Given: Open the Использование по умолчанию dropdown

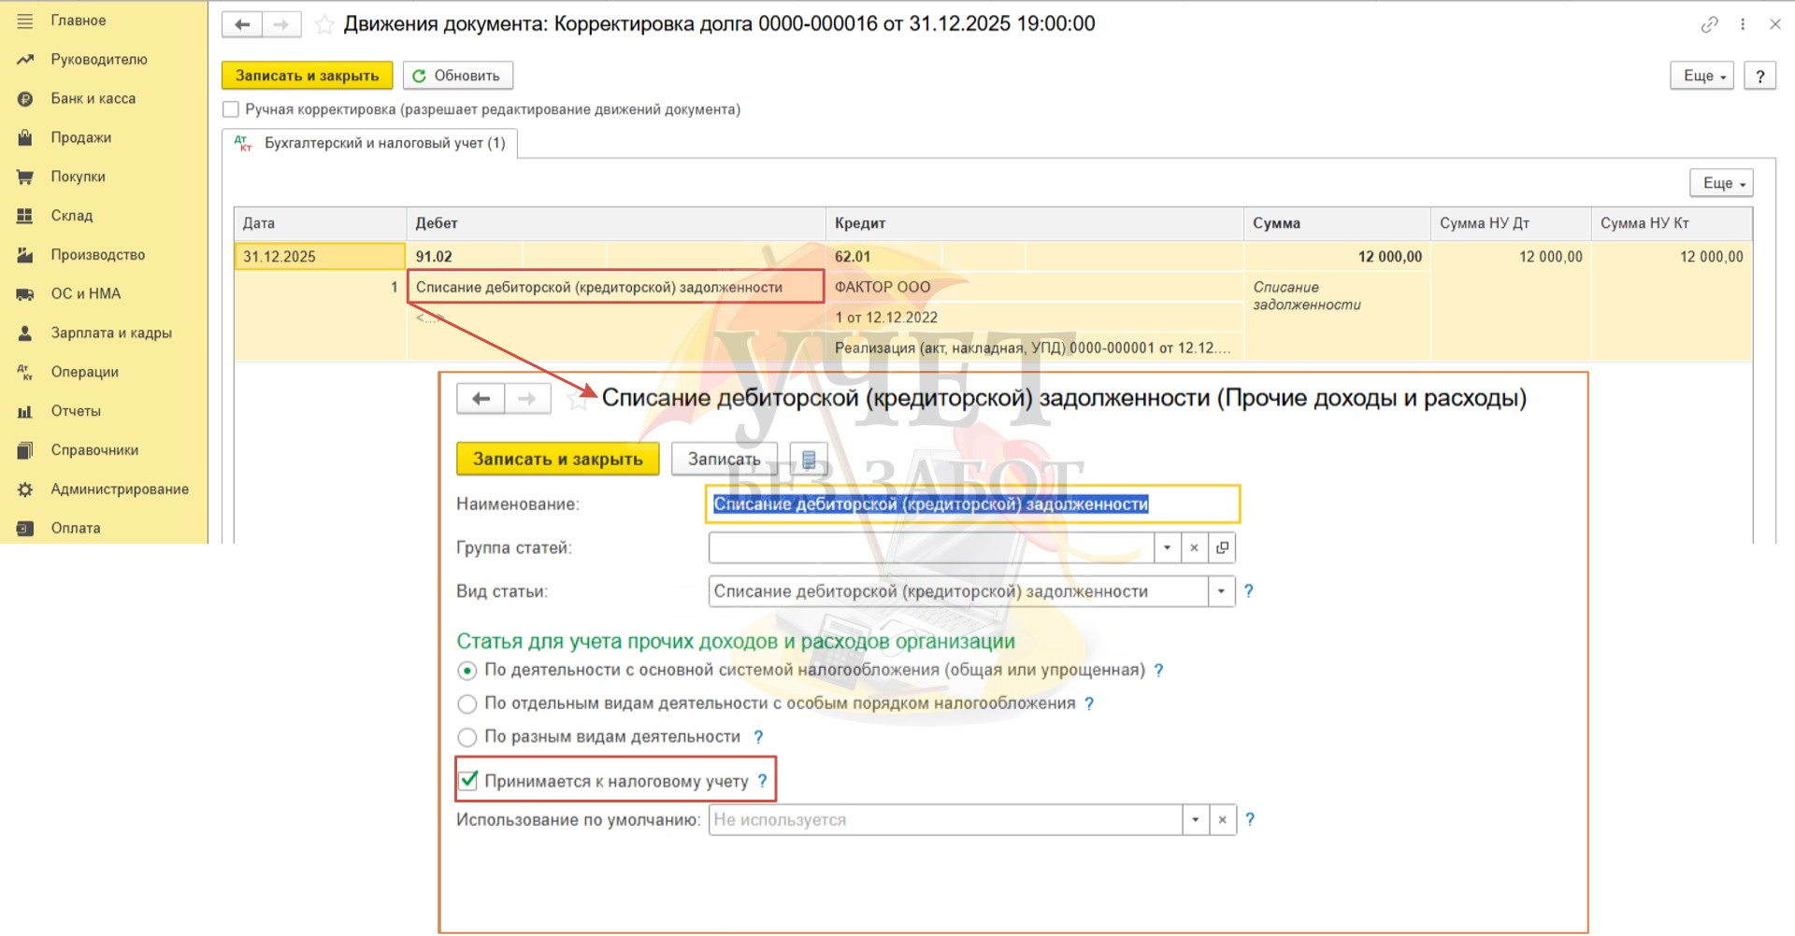Looking at the screenshot, I should [1195, 820].
